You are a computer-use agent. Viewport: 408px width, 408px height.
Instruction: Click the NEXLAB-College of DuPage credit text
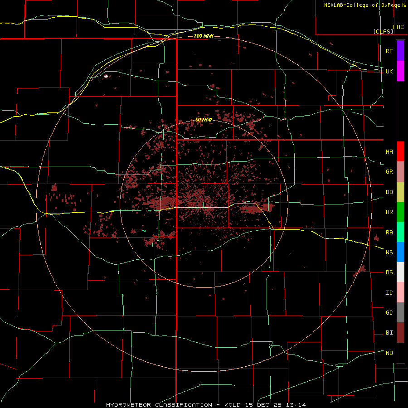click(x=362, y=5)
